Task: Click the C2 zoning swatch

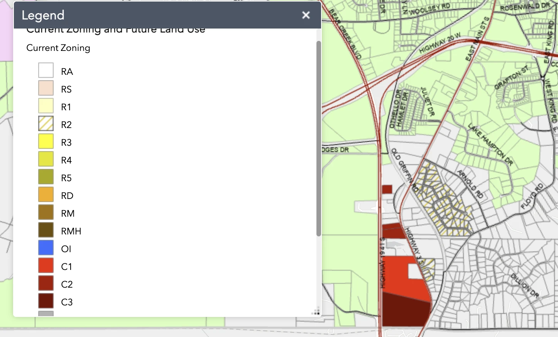Action: pyautogui.click(x=46, y=283)
